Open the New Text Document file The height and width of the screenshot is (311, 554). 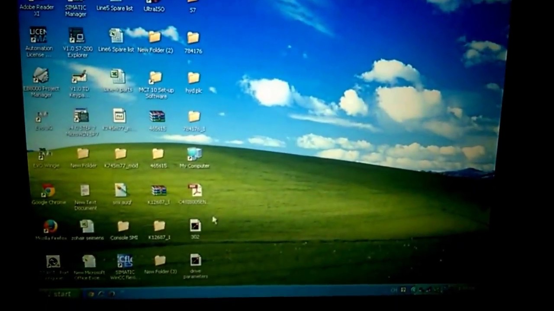(85, 197)
